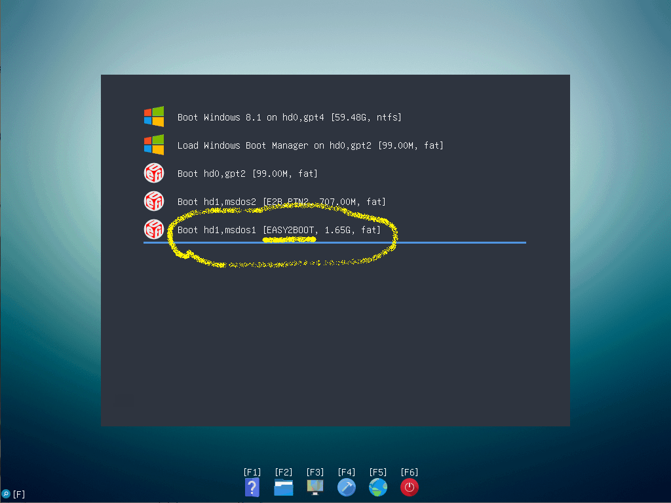The image size is (671, 503).
Task: Open the F1 help question-mark icon
Action: 252,487
